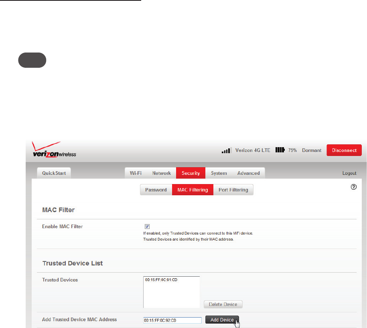Screen dimensions: 367x328
Task: Select the MAC Filtering sub-tab
Action: (x=193, y=190)
